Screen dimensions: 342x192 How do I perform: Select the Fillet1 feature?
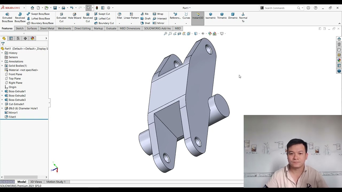[10, 117]
